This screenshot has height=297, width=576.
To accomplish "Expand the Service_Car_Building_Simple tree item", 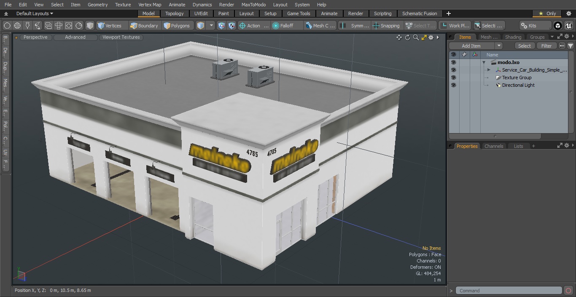I will [x=489, y=70].
